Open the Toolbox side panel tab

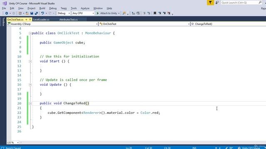3,22
